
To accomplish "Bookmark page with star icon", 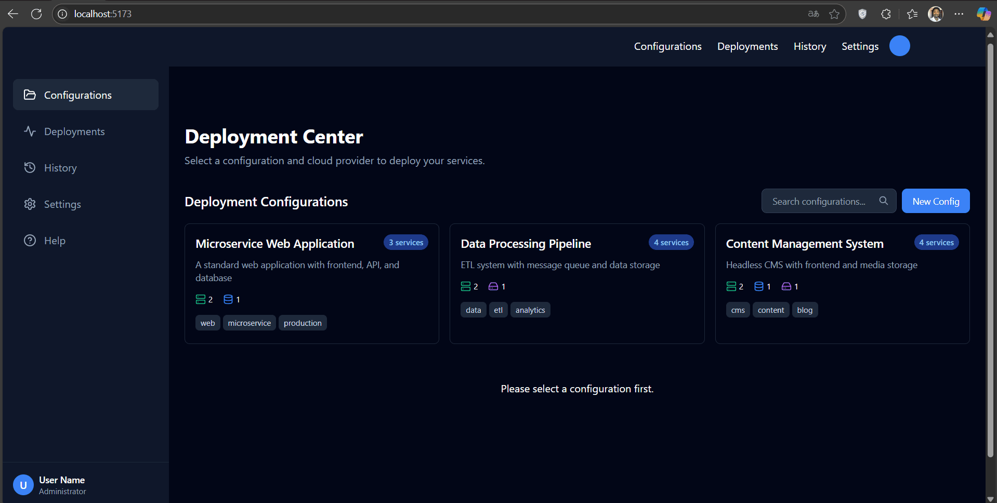I will [834, 14].
